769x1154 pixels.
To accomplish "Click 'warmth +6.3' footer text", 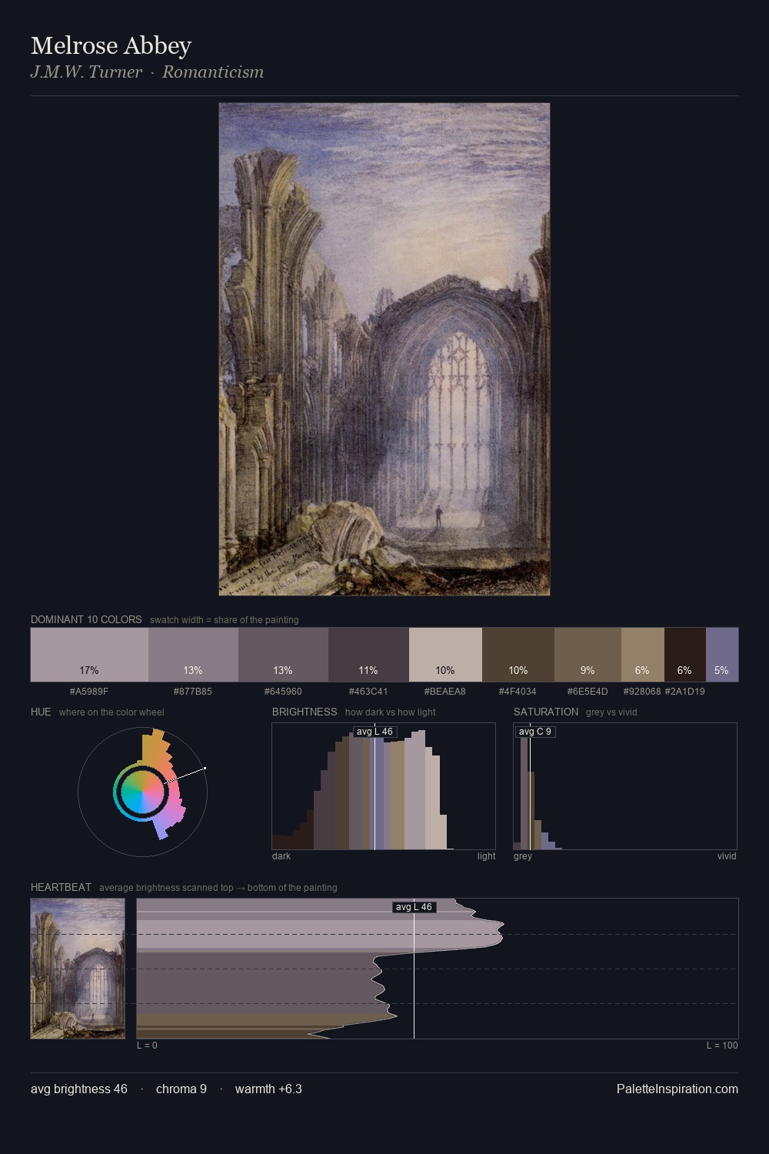I will (268, 1089).
